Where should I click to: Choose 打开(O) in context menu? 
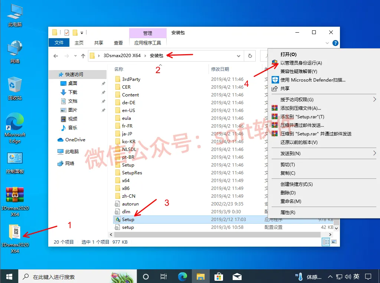288,54
